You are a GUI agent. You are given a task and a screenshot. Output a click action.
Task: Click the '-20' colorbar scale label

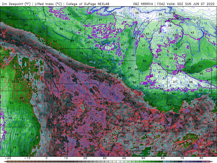click(8, 158)
